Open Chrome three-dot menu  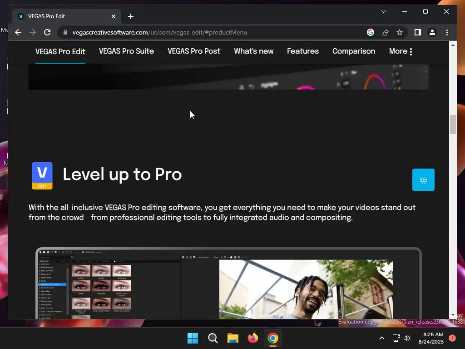point(447,32)
